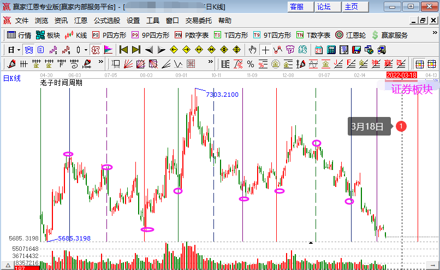Viewport: 440px width, 270px height.
Task: Open the 9P四方形 tool
Action: 151,35
